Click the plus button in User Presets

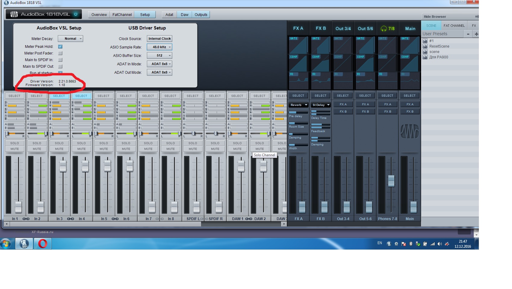point(476,34)
